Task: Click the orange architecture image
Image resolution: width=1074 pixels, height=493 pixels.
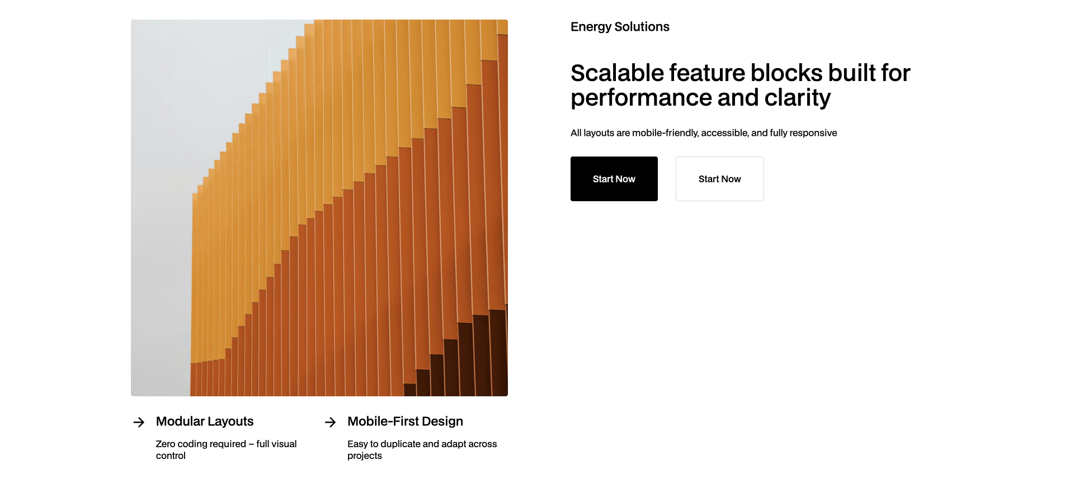Action: coord(319,207)
